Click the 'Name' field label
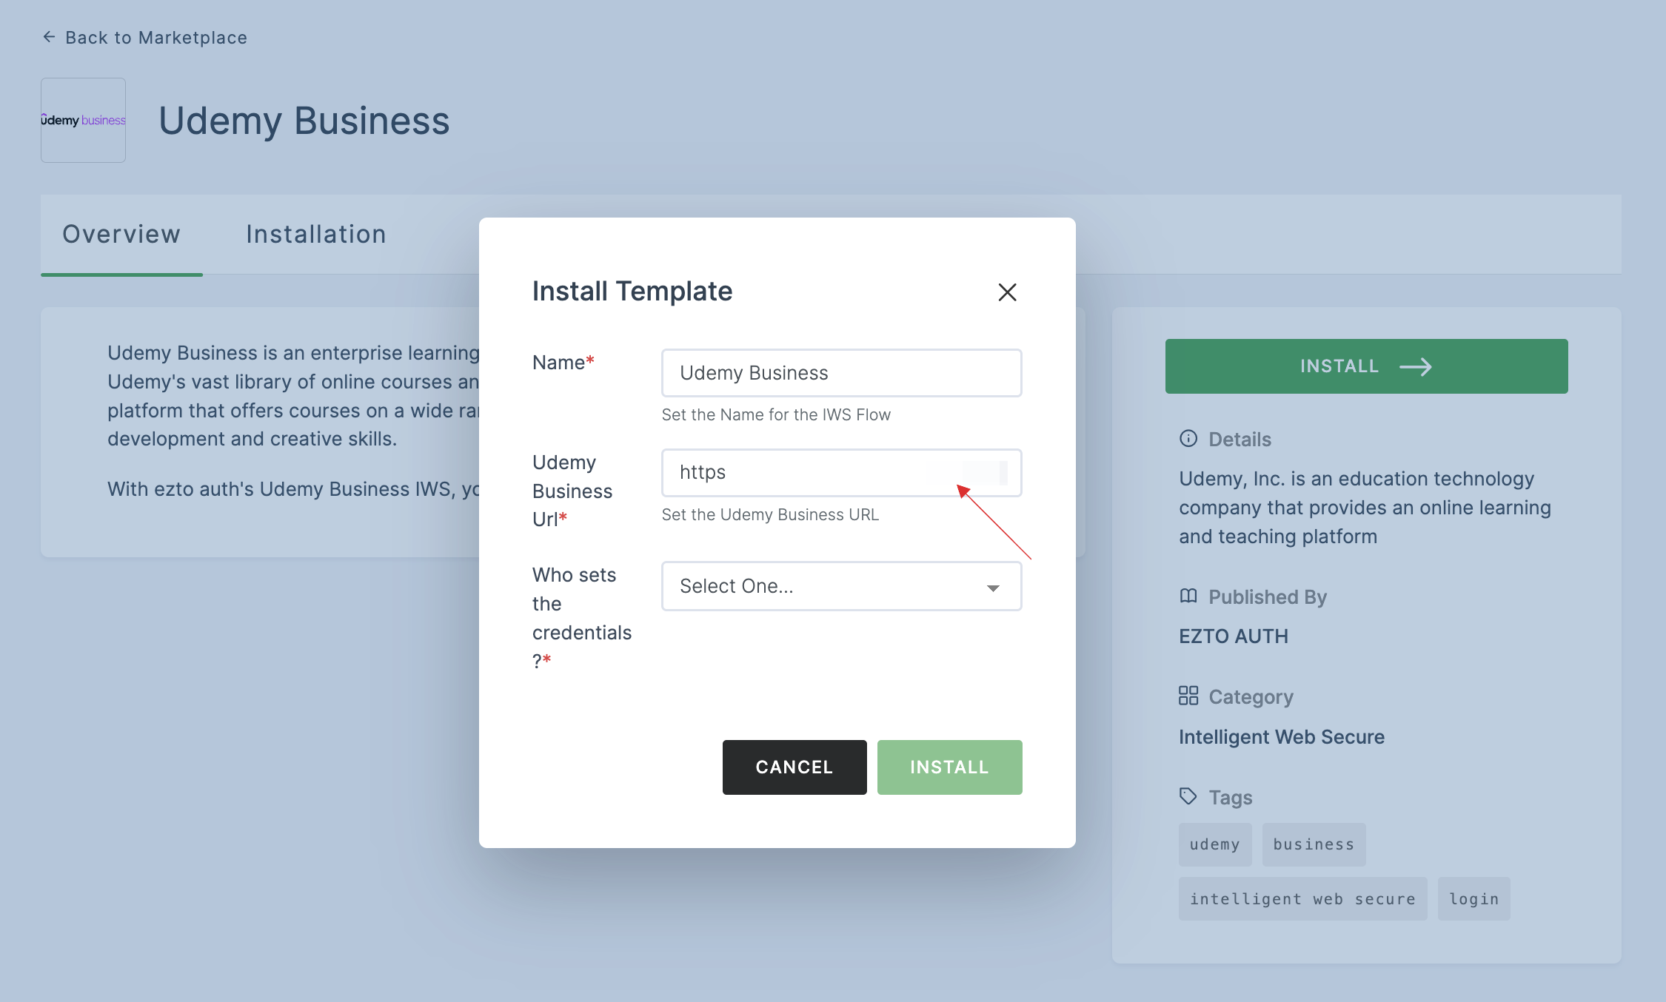Viewport: 1666px width, 1002px height. 563,363
